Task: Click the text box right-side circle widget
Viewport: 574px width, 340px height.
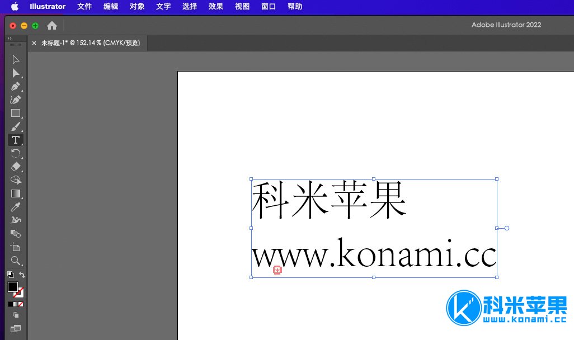Action: [x=507, y=228]
